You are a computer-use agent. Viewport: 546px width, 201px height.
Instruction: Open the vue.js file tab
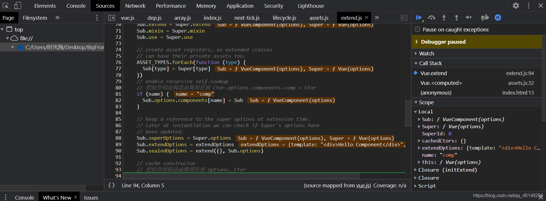coord(128,18)
